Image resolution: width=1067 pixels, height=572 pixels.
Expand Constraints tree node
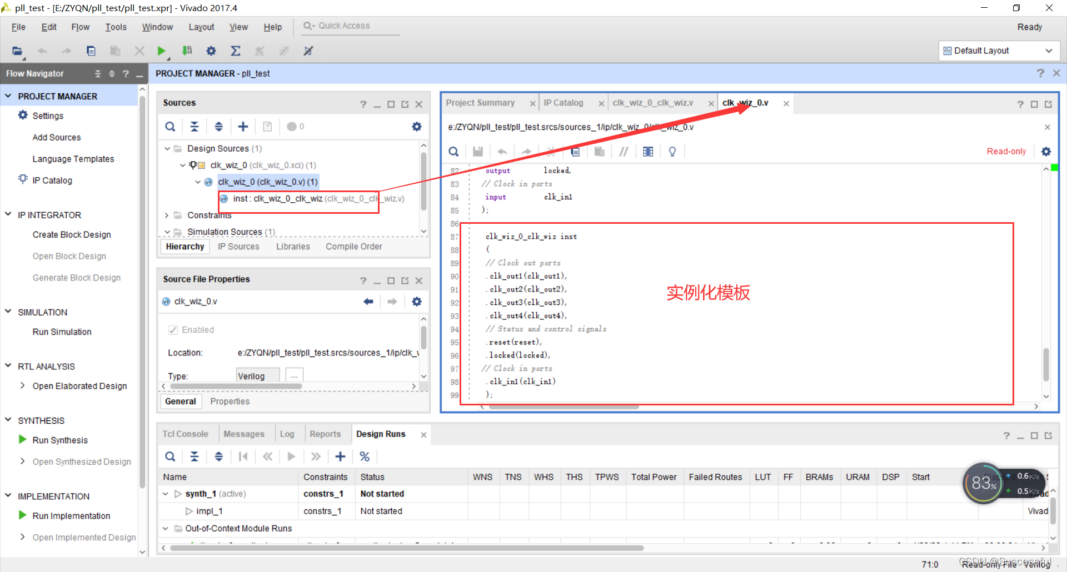pyautogui.click(x=167, y=215)
